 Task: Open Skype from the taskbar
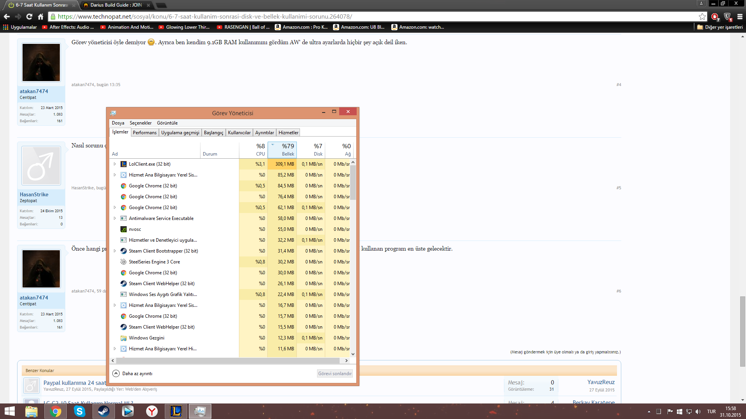(80, 411)
